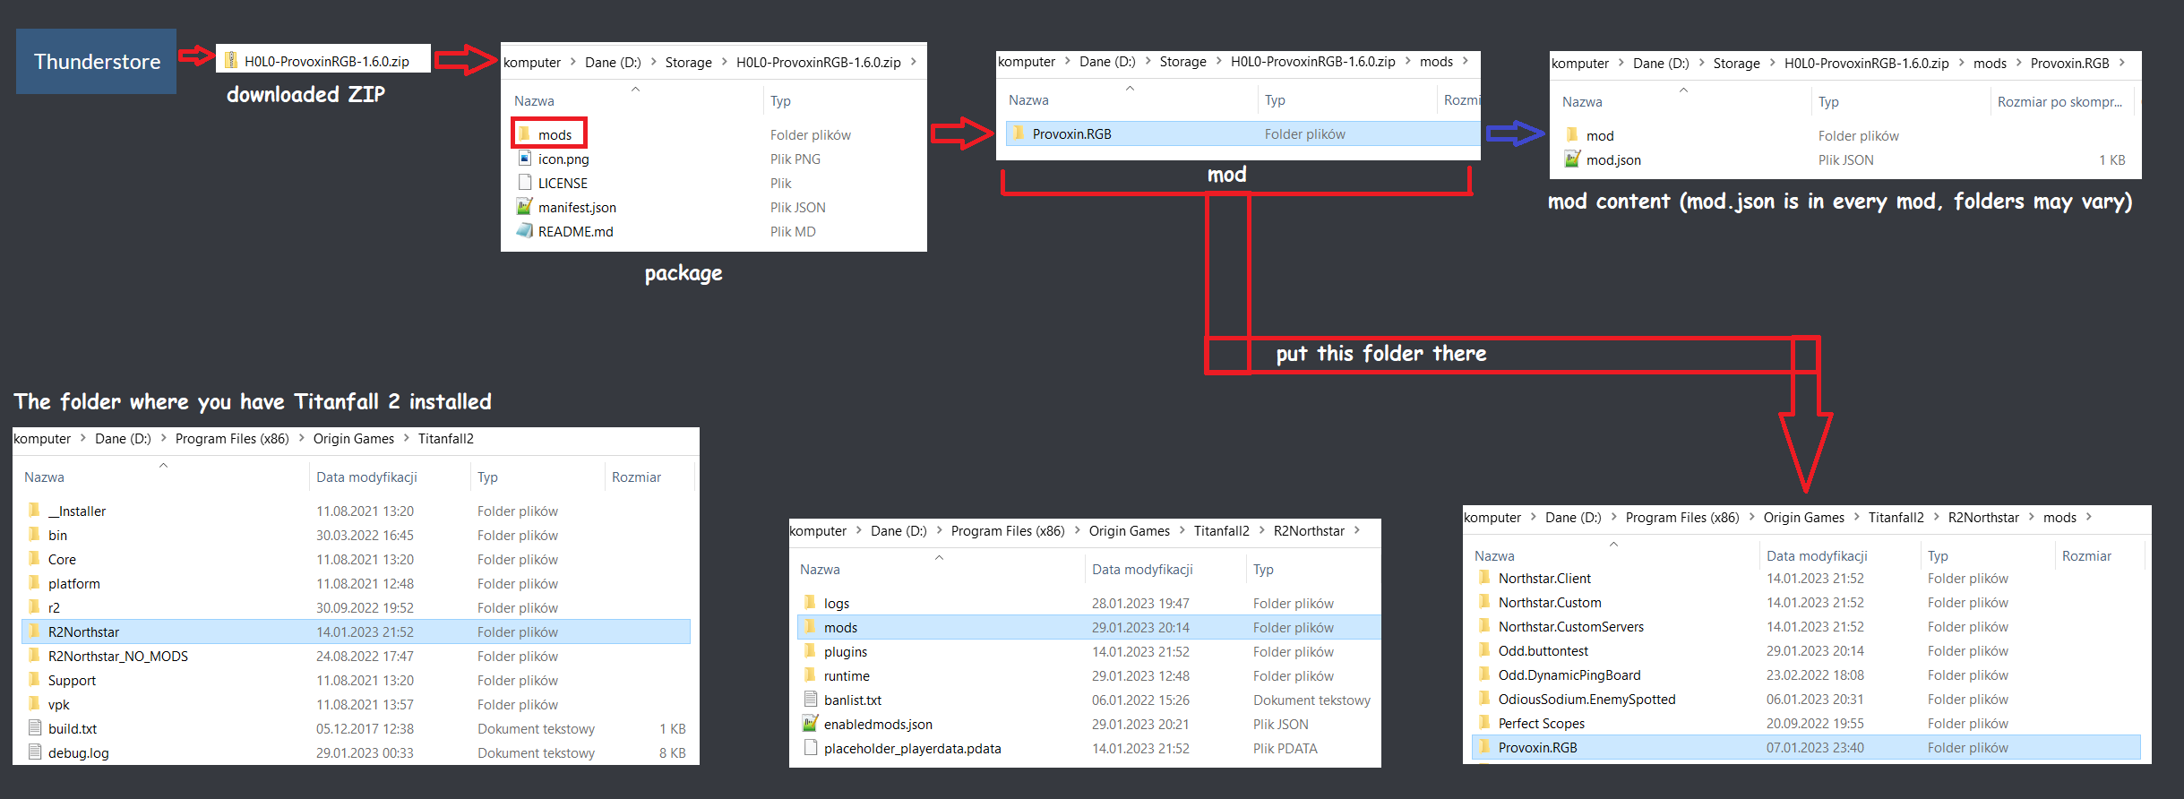Go to Origin Games in the R2Northstar window breadcrumb
This screenshot has height=799, width=2184.
click(x=1129, y=530)
